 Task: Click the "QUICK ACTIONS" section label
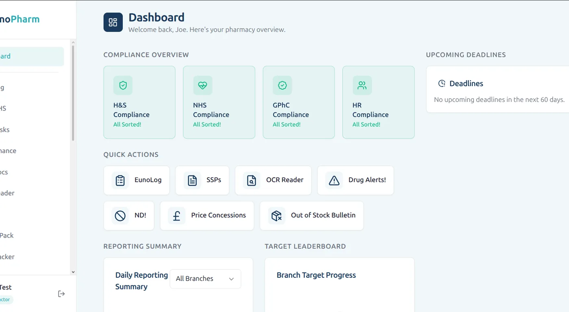point(131,155)
